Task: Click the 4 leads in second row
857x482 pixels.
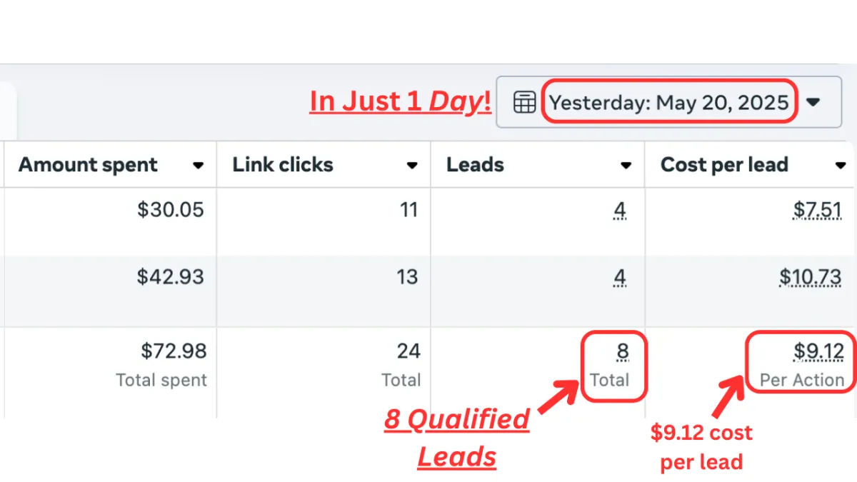Action: 620,277
